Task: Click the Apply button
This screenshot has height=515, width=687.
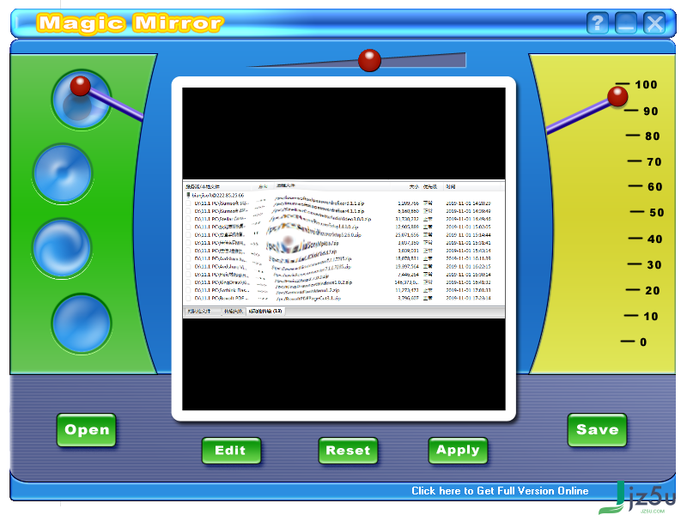Action: (458, 450)
